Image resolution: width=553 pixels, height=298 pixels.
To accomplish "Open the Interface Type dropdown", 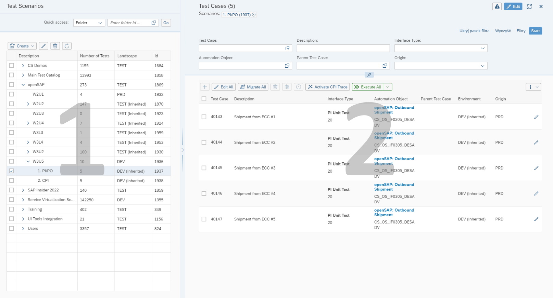I will tap(441, 48).
